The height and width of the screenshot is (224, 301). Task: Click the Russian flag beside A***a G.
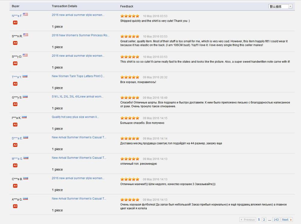26,199
